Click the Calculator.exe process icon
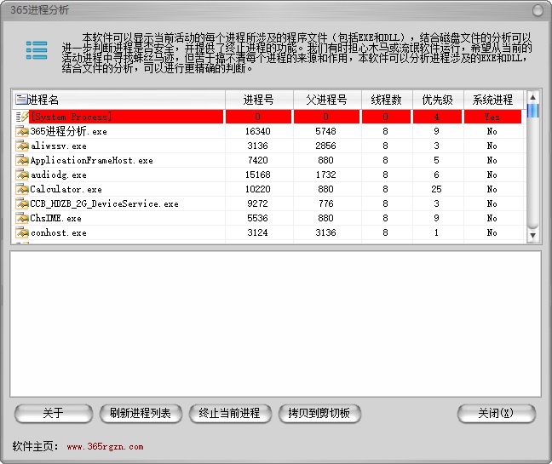Viewport: 552px width, 464px height. (x=22, y=189)
